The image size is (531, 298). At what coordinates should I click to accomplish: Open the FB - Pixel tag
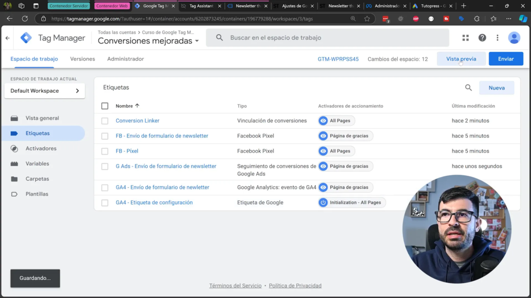tap(127, 151)
